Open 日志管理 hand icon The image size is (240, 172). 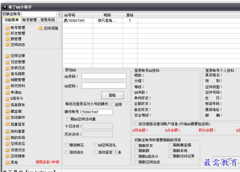pyautogui.click(x=7, y=62)
